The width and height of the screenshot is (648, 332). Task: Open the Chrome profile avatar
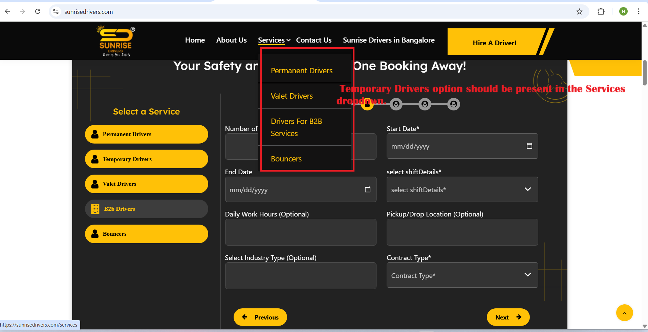click(623, 12)
